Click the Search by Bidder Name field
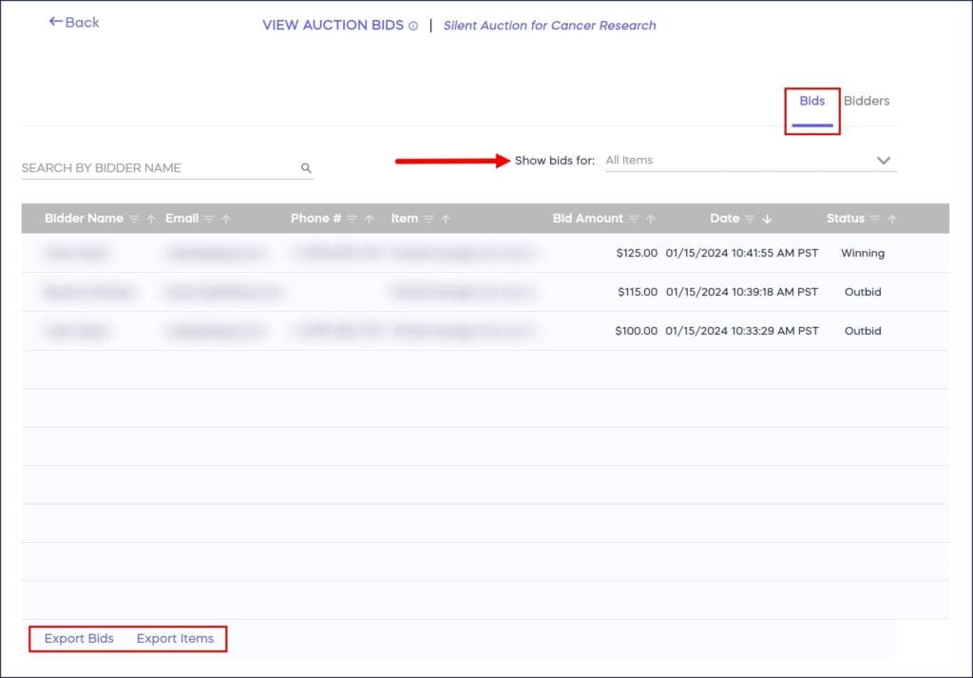973x678 pixels. point(143,167)
